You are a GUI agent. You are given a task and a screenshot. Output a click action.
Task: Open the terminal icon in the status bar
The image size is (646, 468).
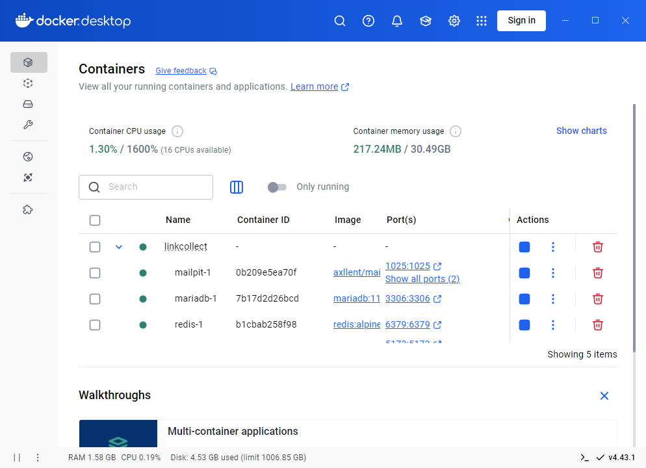[585, 458]
